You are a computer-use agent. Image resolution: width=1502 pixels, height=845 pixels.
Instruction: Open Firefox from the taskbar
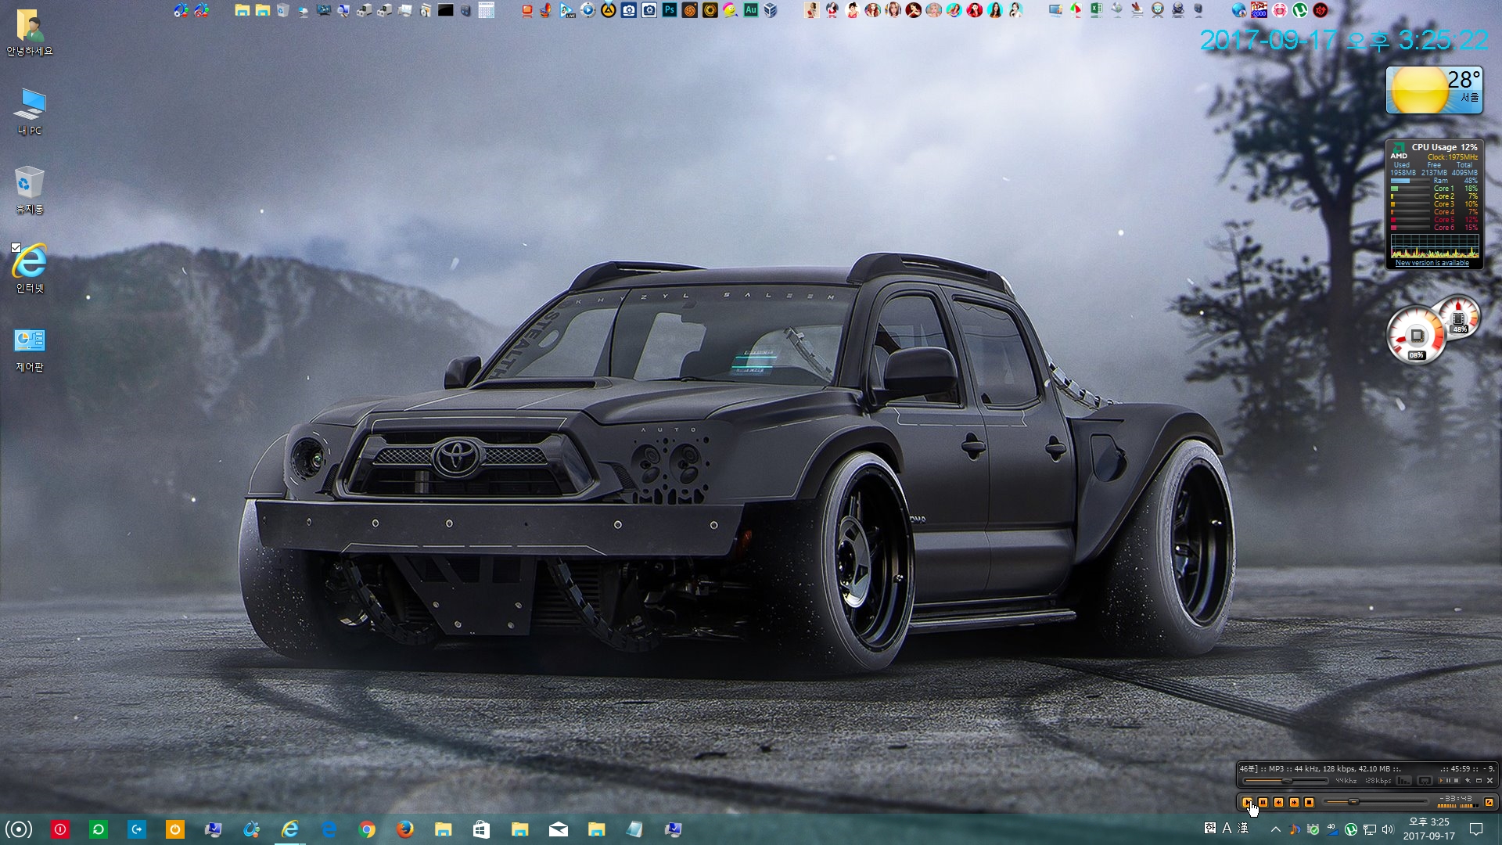404,829
